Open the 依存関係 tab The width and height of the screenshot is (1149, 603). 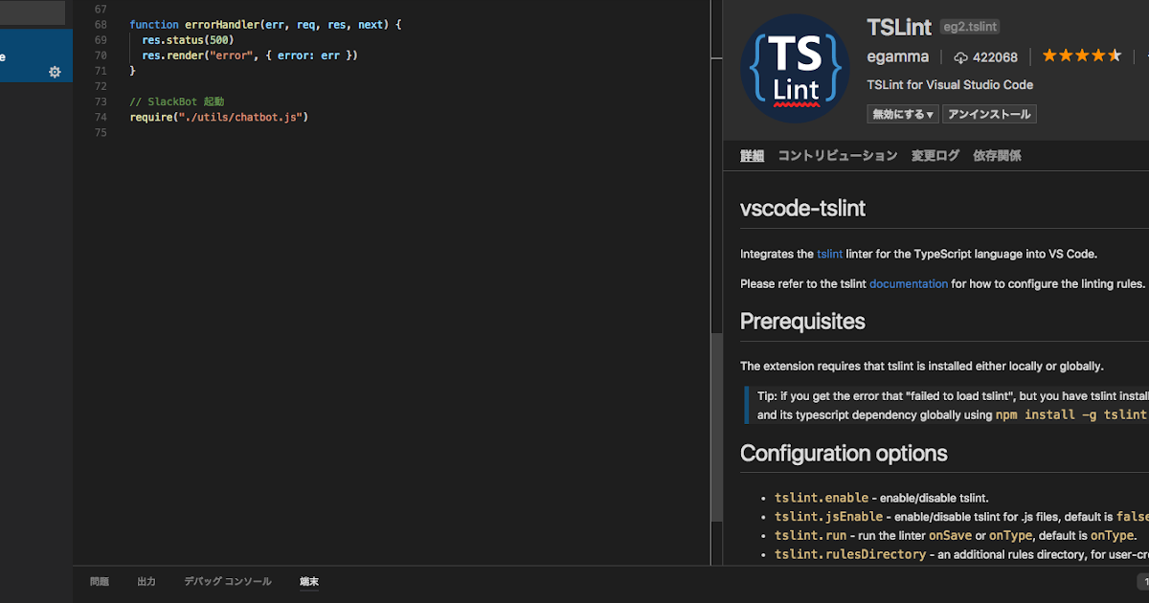coord(996,155)
